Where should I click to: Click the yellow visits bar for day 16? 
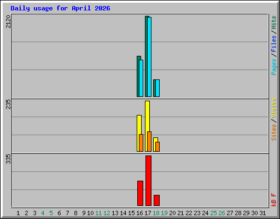pos(139,125)
